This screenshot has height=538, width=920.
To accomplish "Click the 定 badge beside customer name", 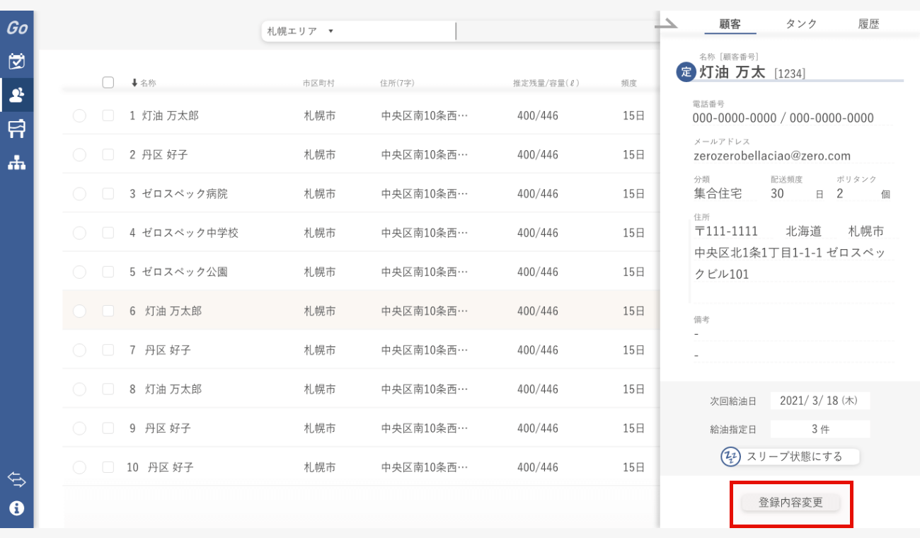I will click(686, 71).
